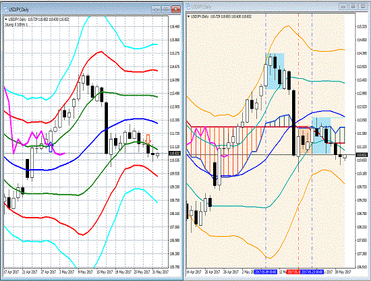The image size is (371, 281).
Task: Click the 106.910 price label on right chart's axis
Action: (362, 267)
